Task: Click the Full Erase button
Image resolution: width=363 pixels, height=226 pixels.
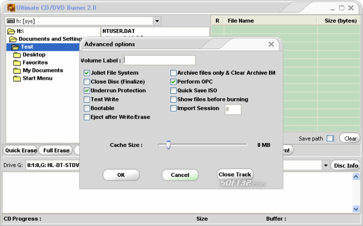Action: click(56, 151)
